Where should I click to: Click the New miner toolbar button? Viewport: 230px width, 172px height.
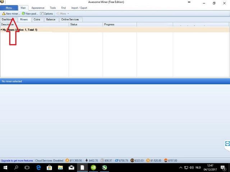coord(11,14)
